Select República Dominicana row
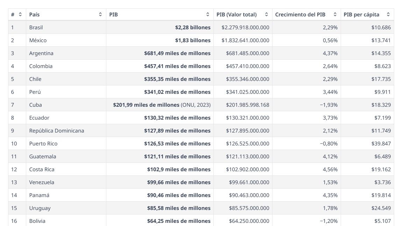Image resolution: width=397 pixels, height=226 pixels. [x=201, y=130]
